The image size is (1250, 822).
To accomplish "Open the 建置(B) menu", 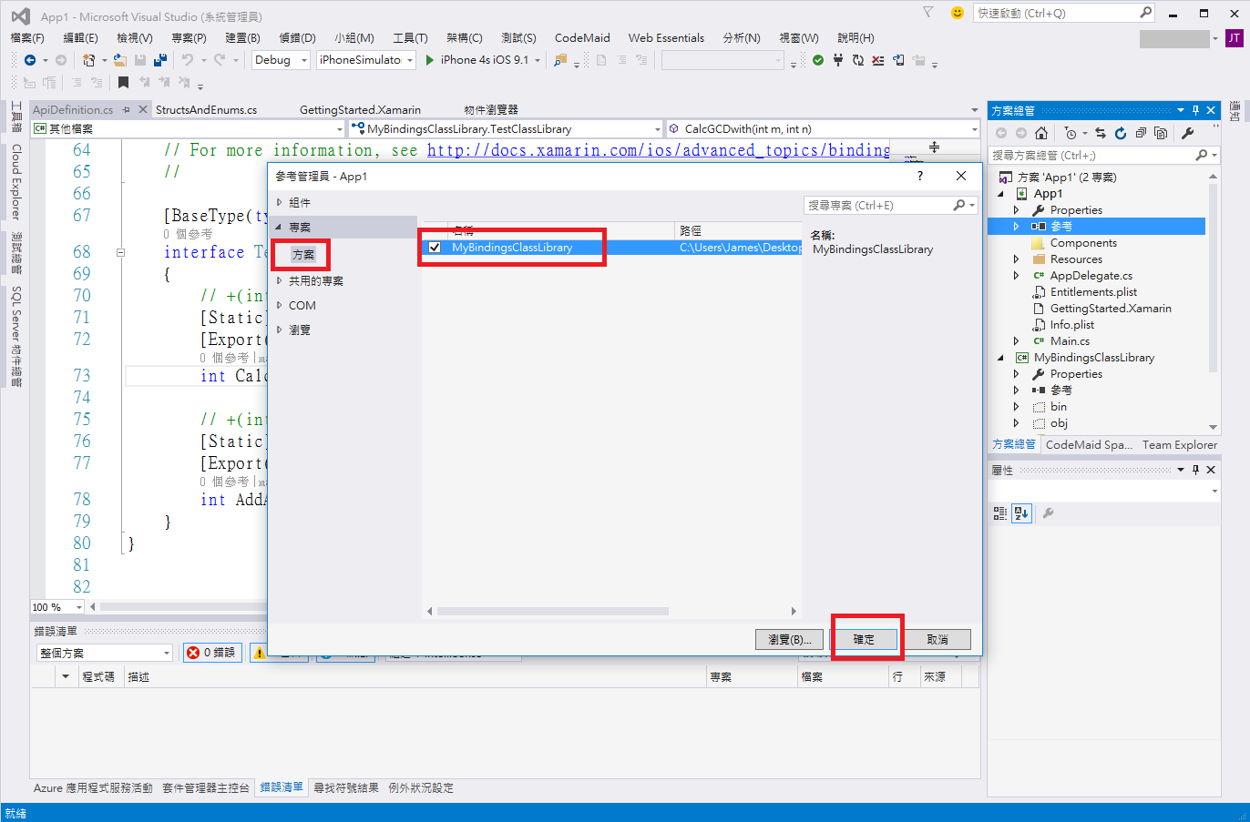I will 242,37.
